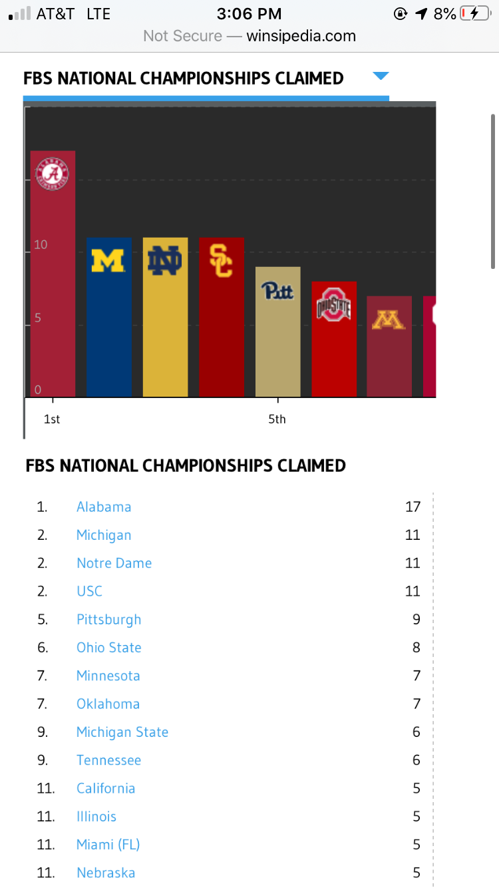Tap the battery icon in status bar
This screenshot has height=888, width=499.
pyautogui.click(x=475, y=13)
